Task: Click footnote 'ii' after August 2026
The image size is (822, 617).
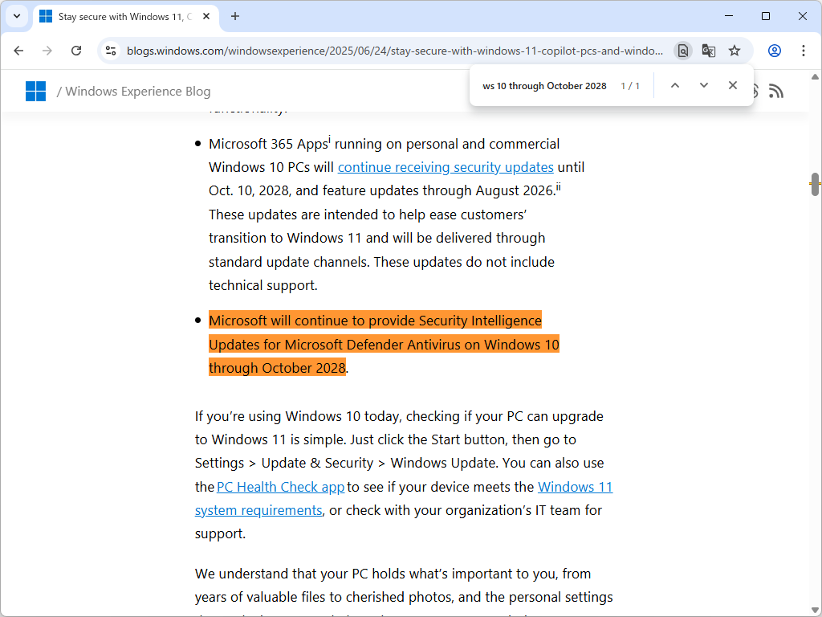Action: tap(559, 186)
